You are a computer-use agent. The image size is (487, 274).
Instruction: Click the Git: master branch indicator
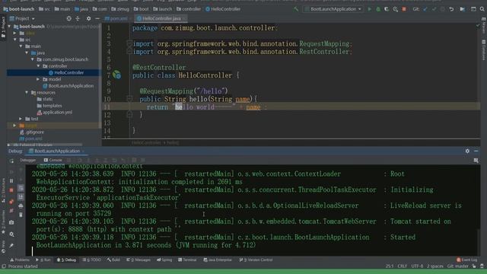458,266
